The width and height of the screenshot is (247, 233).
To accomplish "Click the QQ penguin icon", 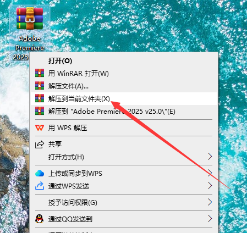I will click(40, 219).
